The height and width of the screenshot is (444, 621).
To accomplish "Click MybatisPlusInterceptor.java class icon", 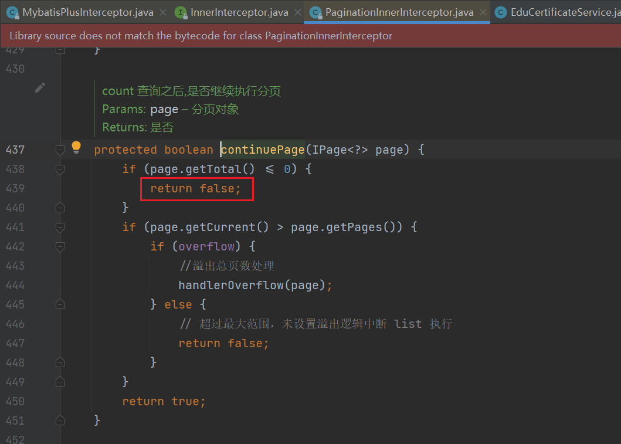I will click(x=12, y=12).
